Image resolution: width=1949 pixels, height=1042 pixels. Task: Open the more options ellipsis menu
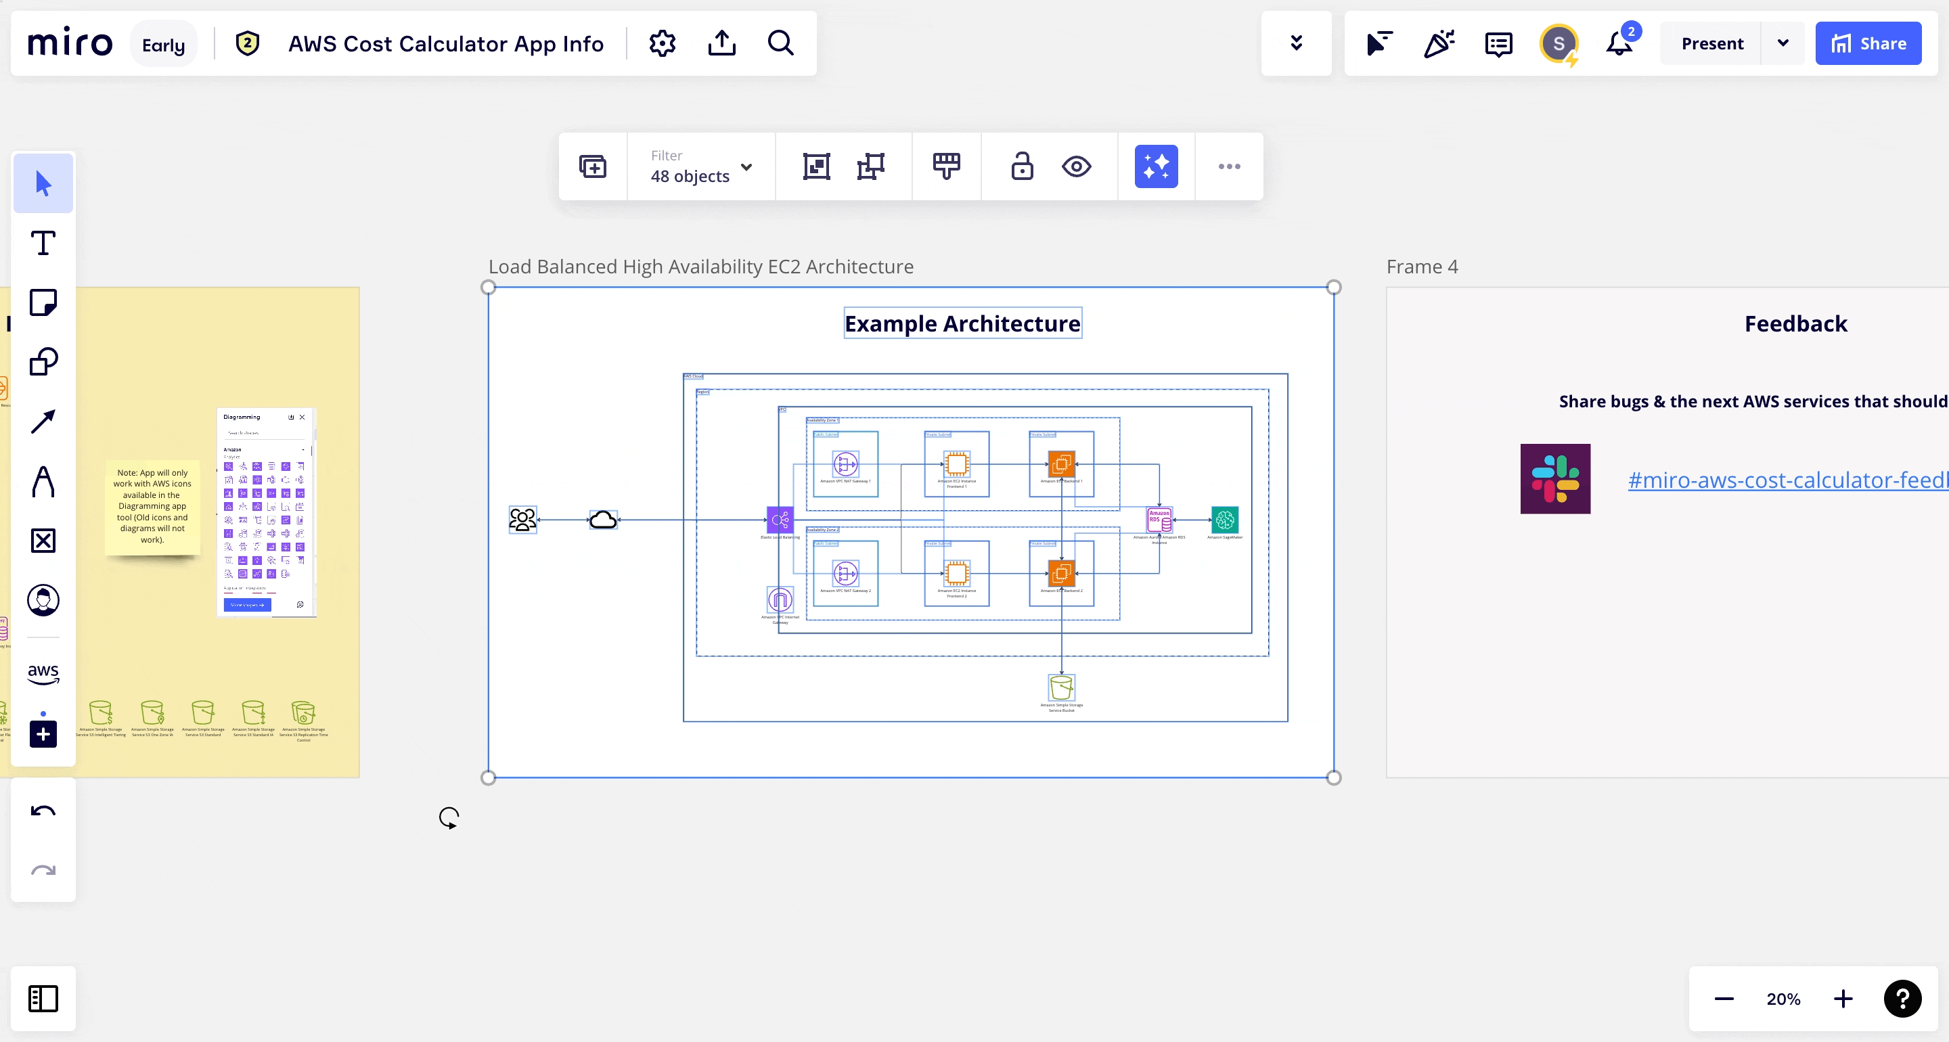[1229, 166]
